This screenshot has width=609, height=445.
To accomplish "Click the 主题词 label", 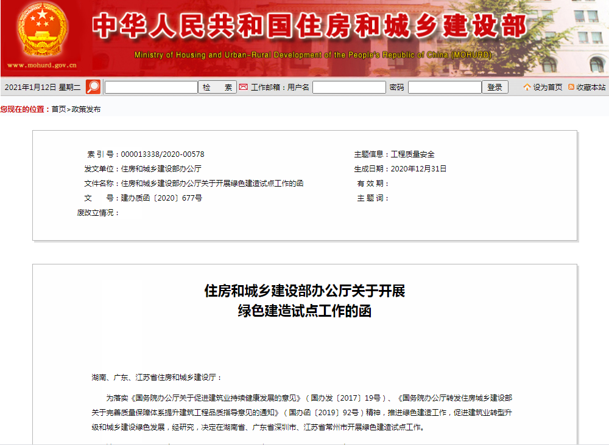I will [373, 198].
